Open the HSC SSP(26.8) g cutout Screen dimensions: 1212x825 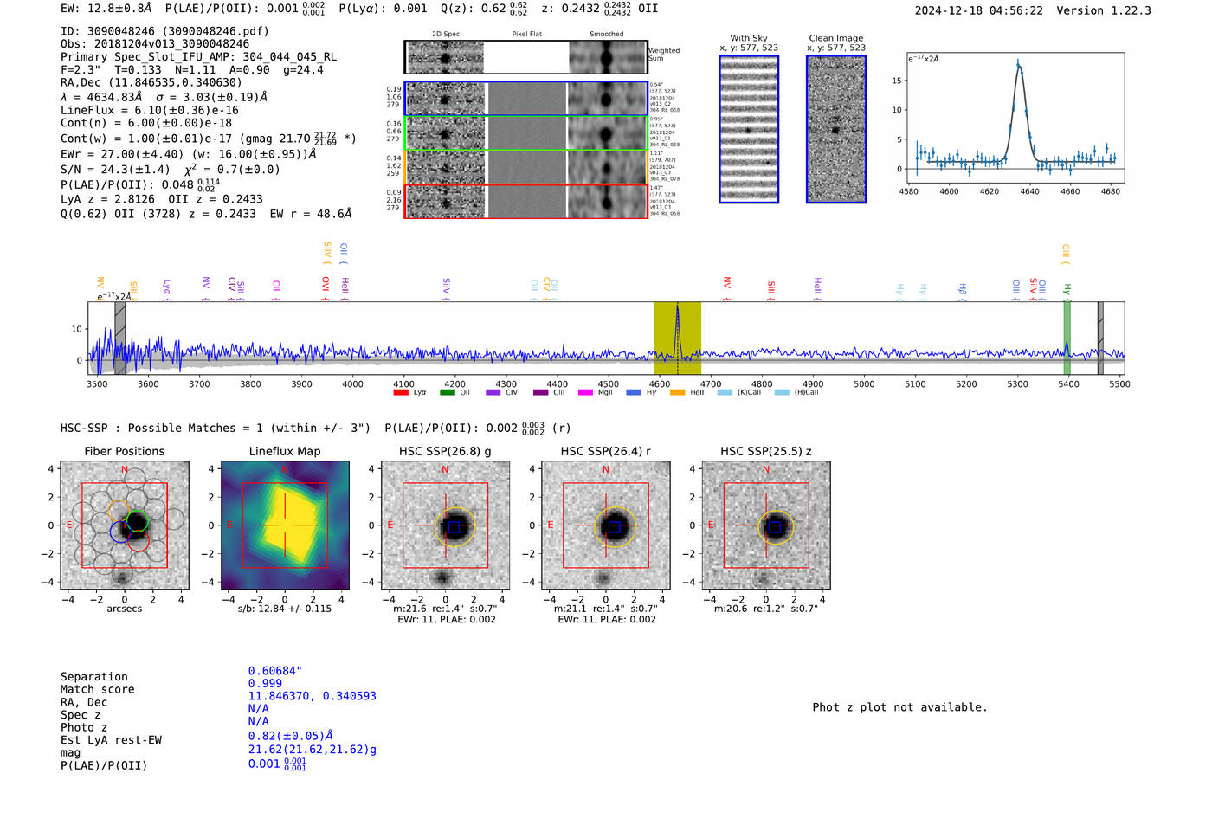[x=446, y=525]
